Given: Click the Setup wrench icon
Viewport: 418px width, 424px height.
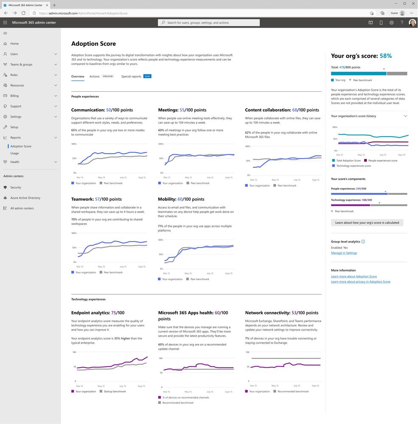Looking at the screenshot, I should (x=5, y=127).
